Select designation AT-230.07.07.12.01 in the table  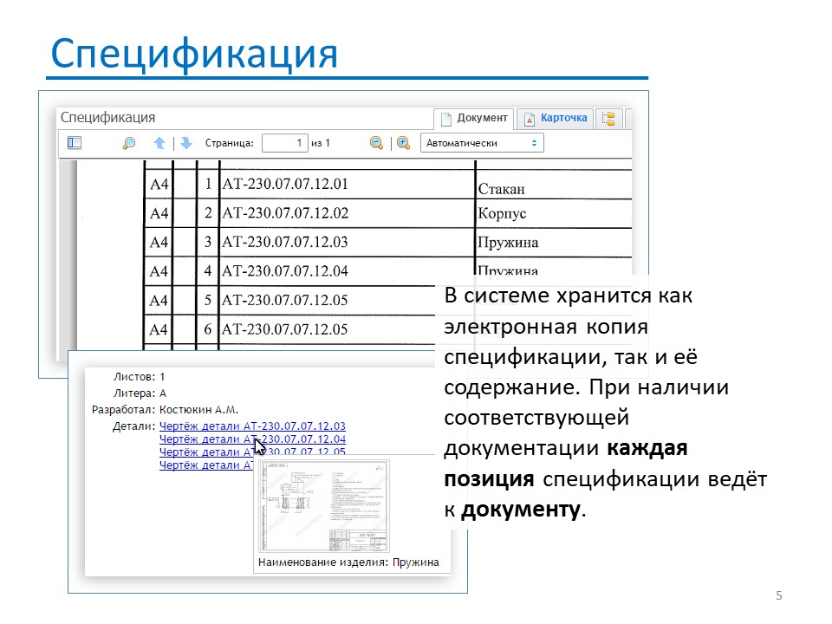coord(285,184)
